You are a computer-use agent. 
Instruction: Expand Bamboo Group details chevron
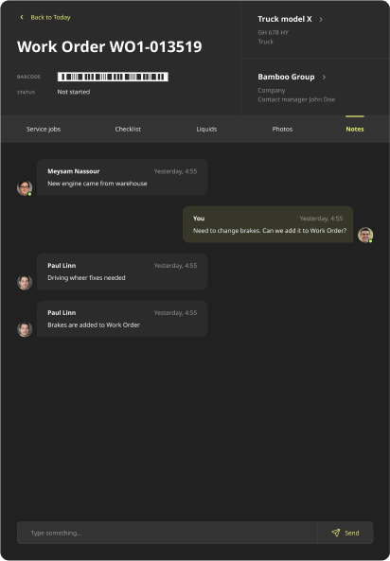click(324, 78)
